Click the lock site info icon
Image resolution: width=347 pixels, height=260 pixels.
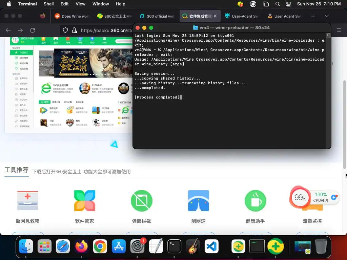click(75, 30)
